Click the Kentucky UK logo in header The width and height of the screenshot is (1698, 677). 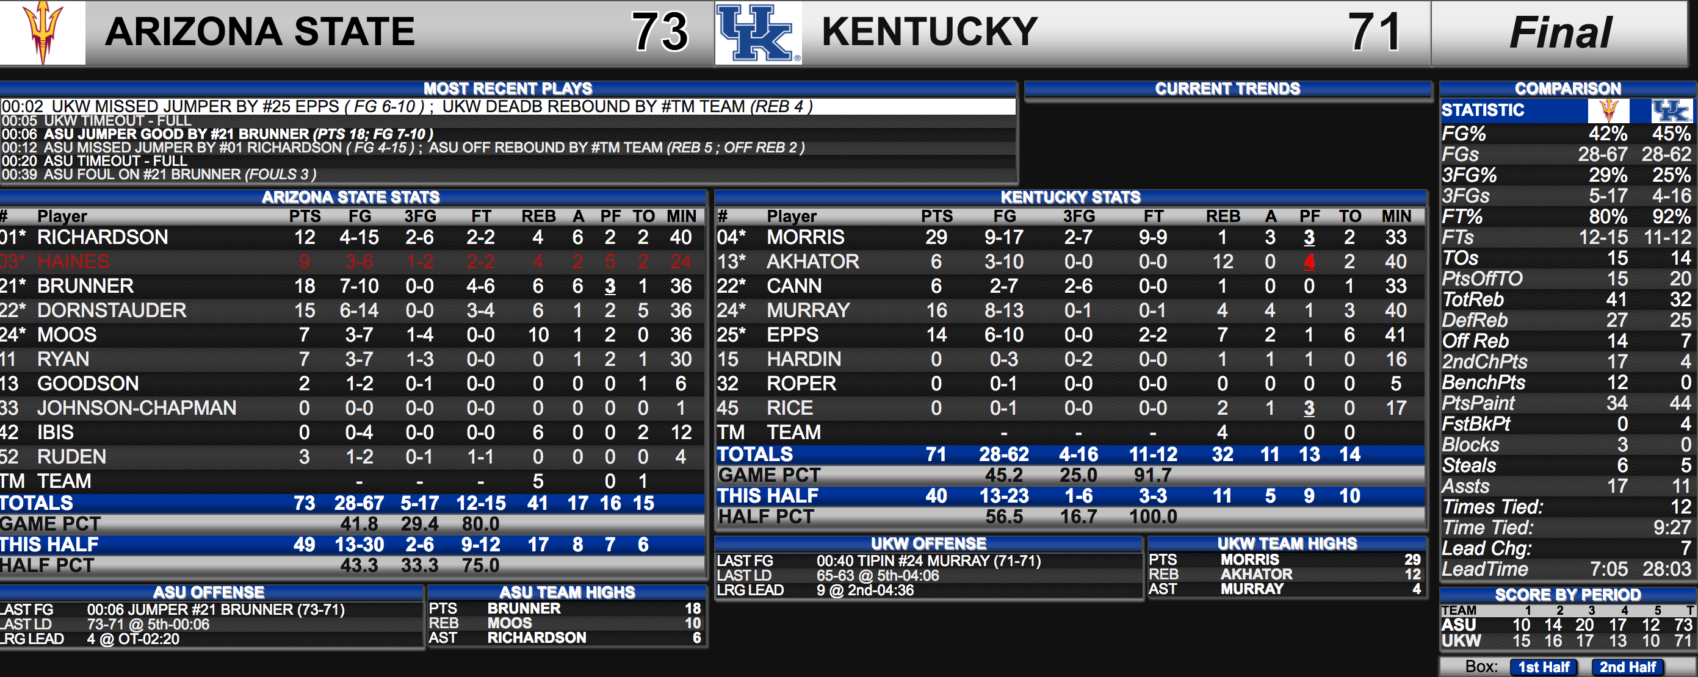[x=757, y=33]
